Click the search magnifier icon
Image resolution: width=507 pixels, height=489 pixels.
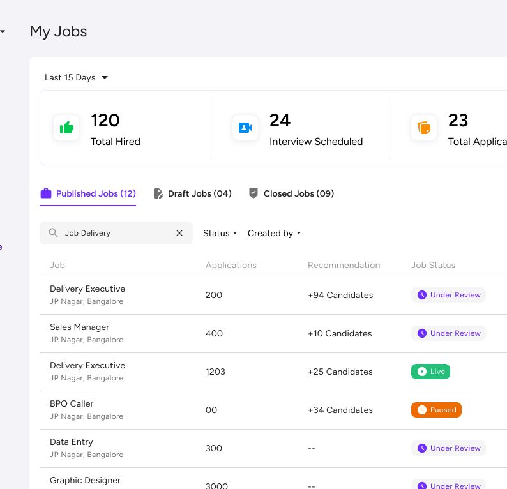coord(54,233)
